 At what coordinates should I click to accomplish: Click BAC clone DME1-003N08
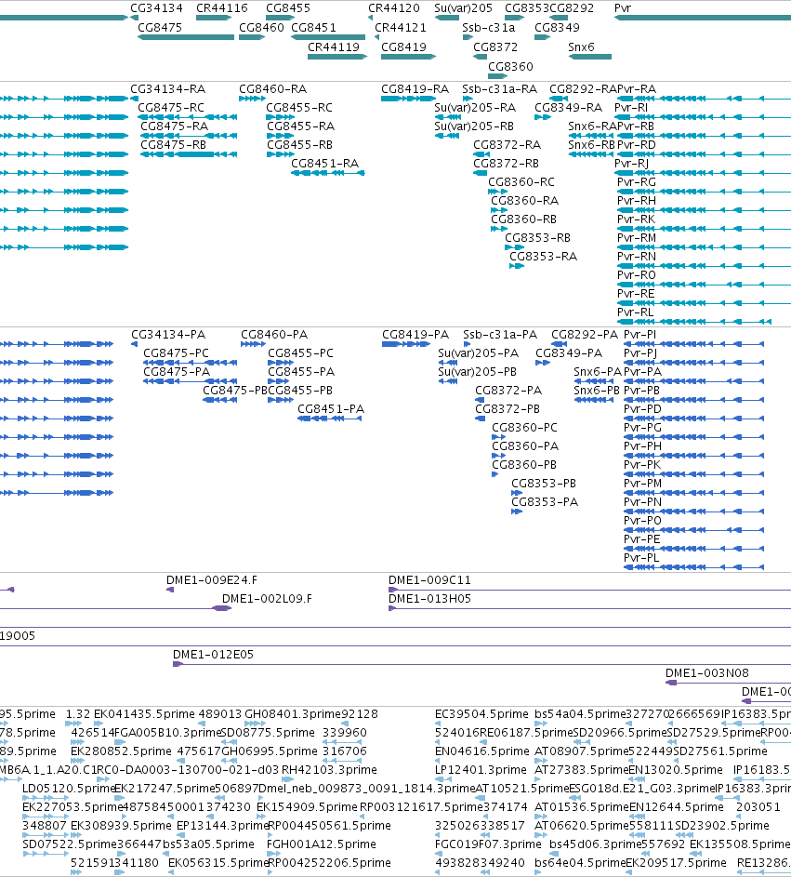click(x=707, y=672)
